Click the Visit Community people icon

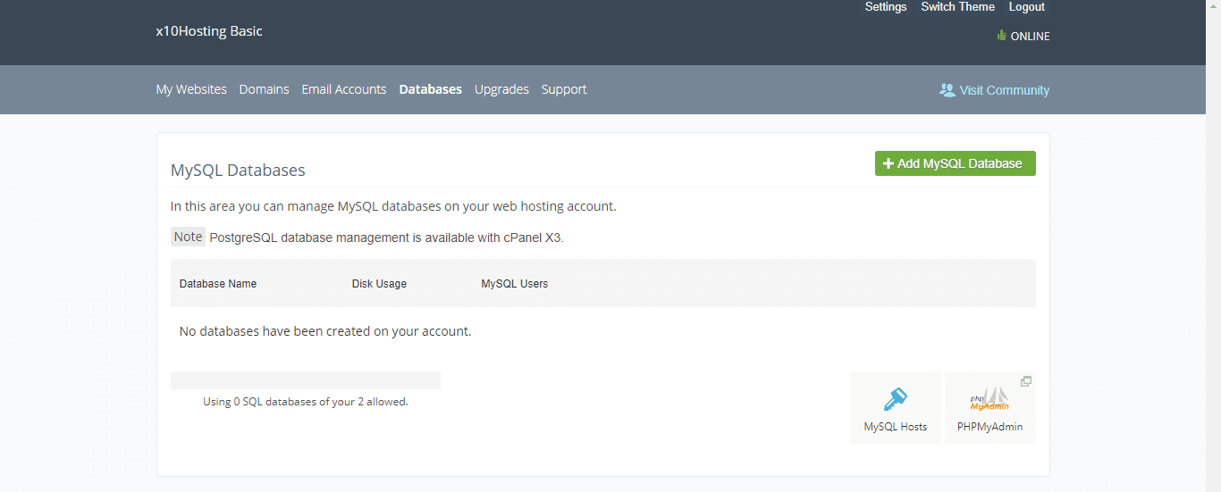click(x=947, y=90)
